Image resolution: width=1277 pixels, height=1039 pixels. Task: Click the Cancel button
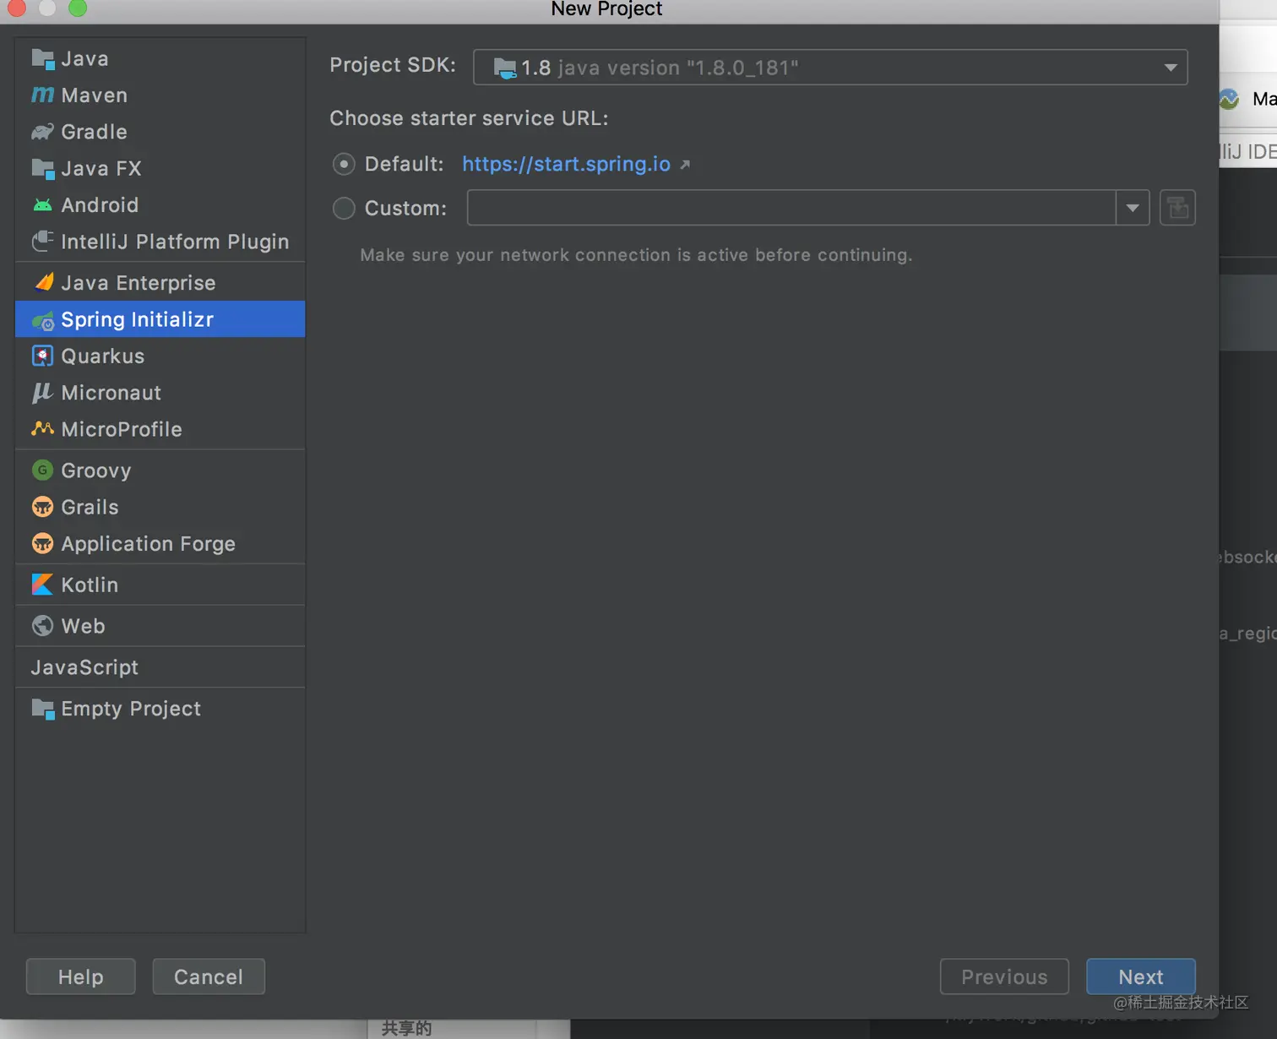click(209, 976)
